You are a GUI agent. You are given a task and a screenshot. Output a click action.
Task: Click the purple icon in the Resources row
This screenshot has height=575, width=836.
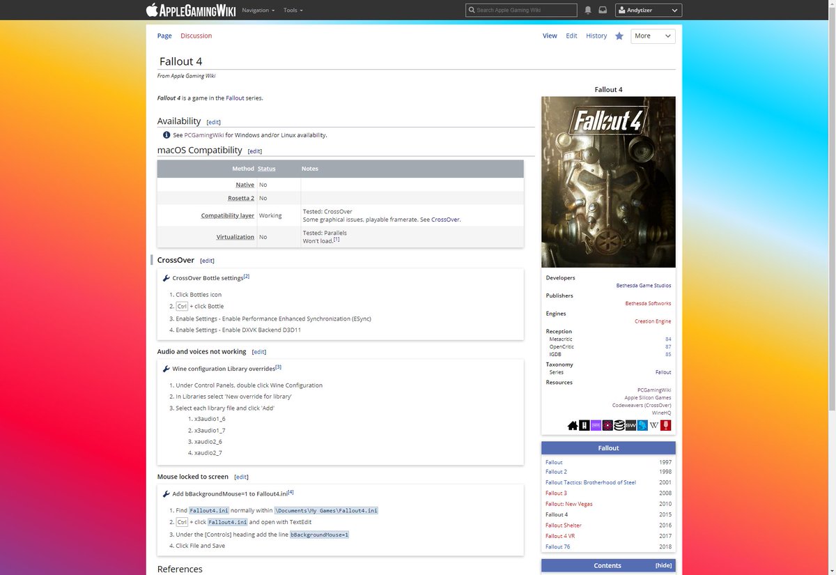coord(596,424)
